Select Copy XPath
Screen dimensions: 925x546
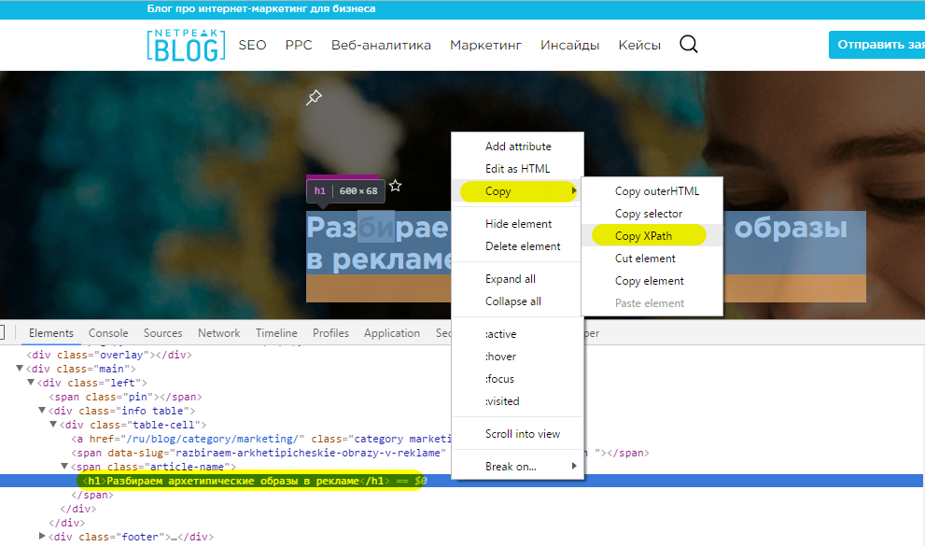point(652,236)
